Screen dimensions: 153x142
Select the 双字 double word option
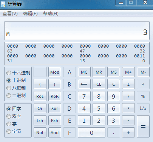coord(9,116)
